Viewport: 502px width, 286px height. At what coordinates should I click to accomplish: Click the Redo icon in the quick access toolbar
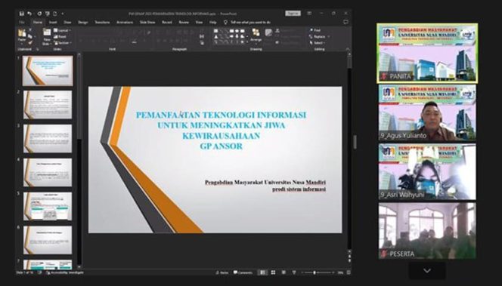click(39, 14)
